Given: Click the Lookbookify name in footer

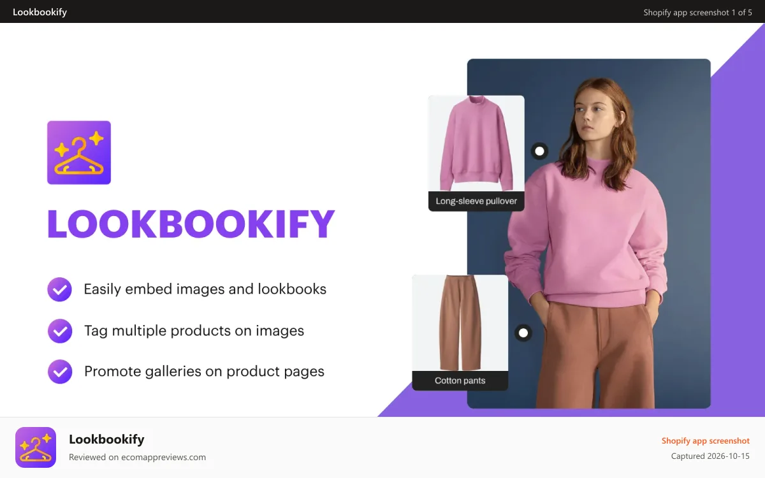Looking at the screenshot, I should coord(106,439).
